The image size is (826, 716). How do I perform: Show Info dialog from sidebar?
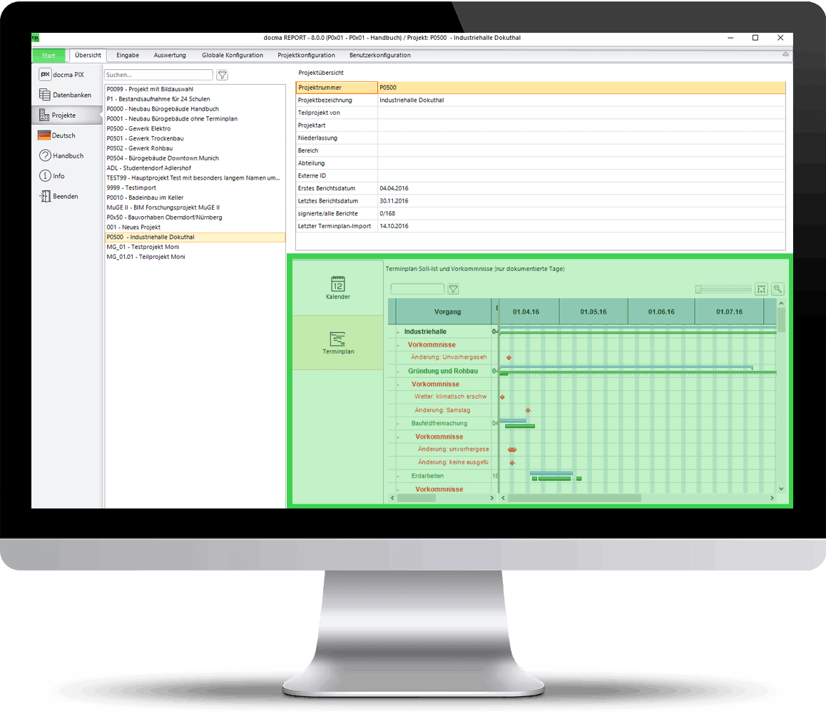52,176
